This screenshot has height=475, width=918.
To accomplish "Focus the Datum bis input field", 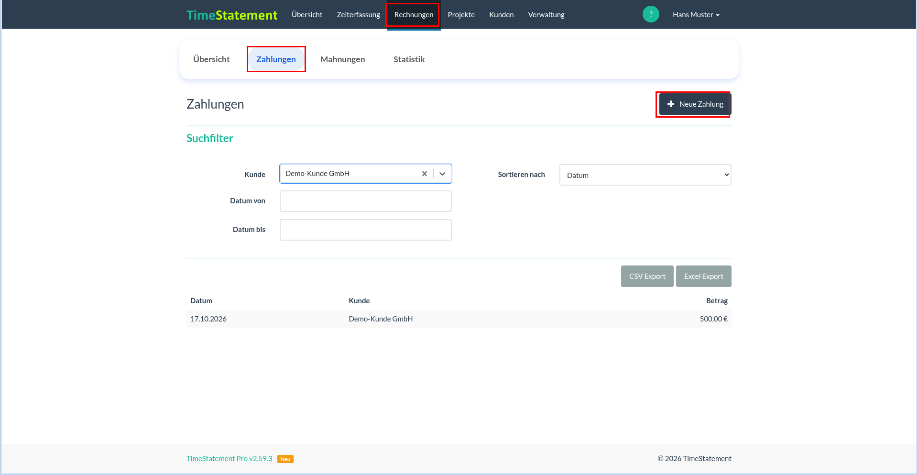I will (x=366, y=230).
